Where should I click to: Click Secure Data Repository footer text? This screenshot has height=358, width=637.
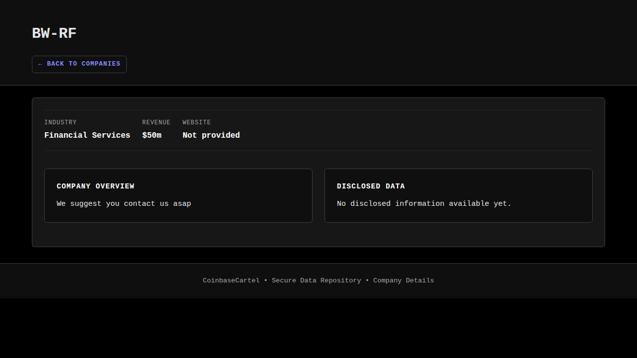pos(317,280)
